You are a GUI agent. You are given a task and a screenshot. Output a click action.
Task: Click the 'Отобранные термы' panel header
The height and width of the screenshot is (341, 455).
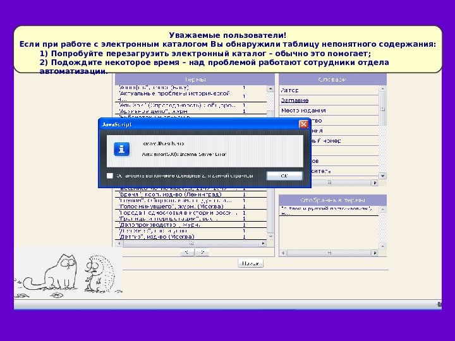click(x=332, y=200)
